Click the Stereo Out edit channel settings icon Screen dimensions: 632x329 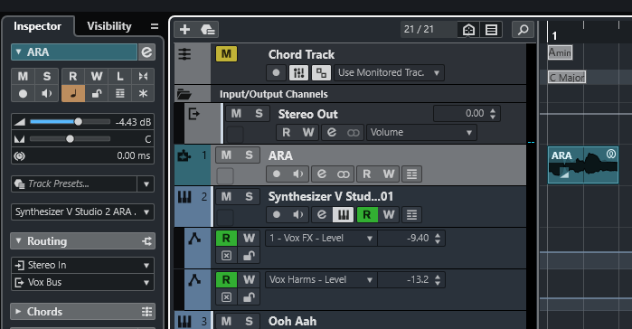[x=332, y=133]
